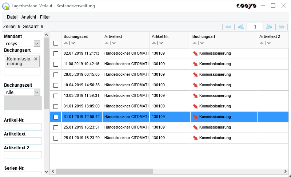The image size is (291, 177).
Task: Click the previous page arrow button
Action: coord(240,27)
